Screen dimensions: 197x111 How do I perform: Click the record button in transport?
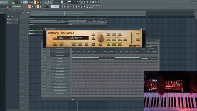pos(22,2)
